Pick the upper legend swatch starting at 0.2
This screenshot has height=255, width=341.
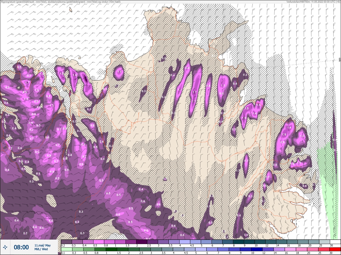click(x=66, y=242)
